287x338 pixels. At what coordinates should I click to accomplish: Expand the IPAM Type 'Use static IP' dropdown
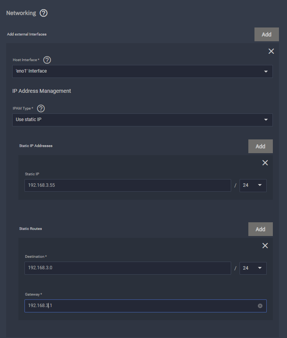(x=142, y=120)
